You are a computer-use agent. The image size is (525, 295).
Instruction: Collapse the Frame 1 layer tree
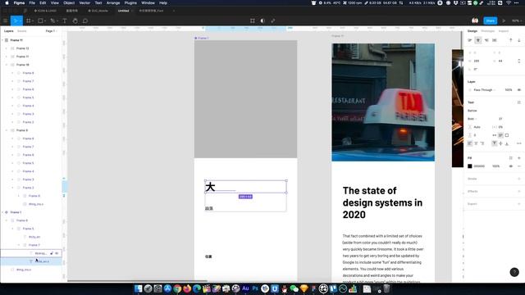2,212
